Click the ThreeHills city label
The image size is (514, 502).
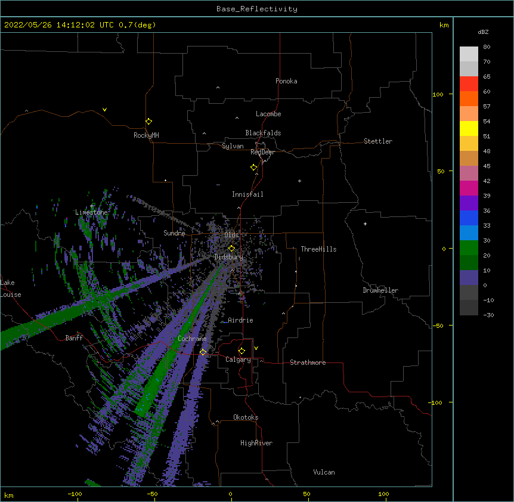(x=318, y=249)
